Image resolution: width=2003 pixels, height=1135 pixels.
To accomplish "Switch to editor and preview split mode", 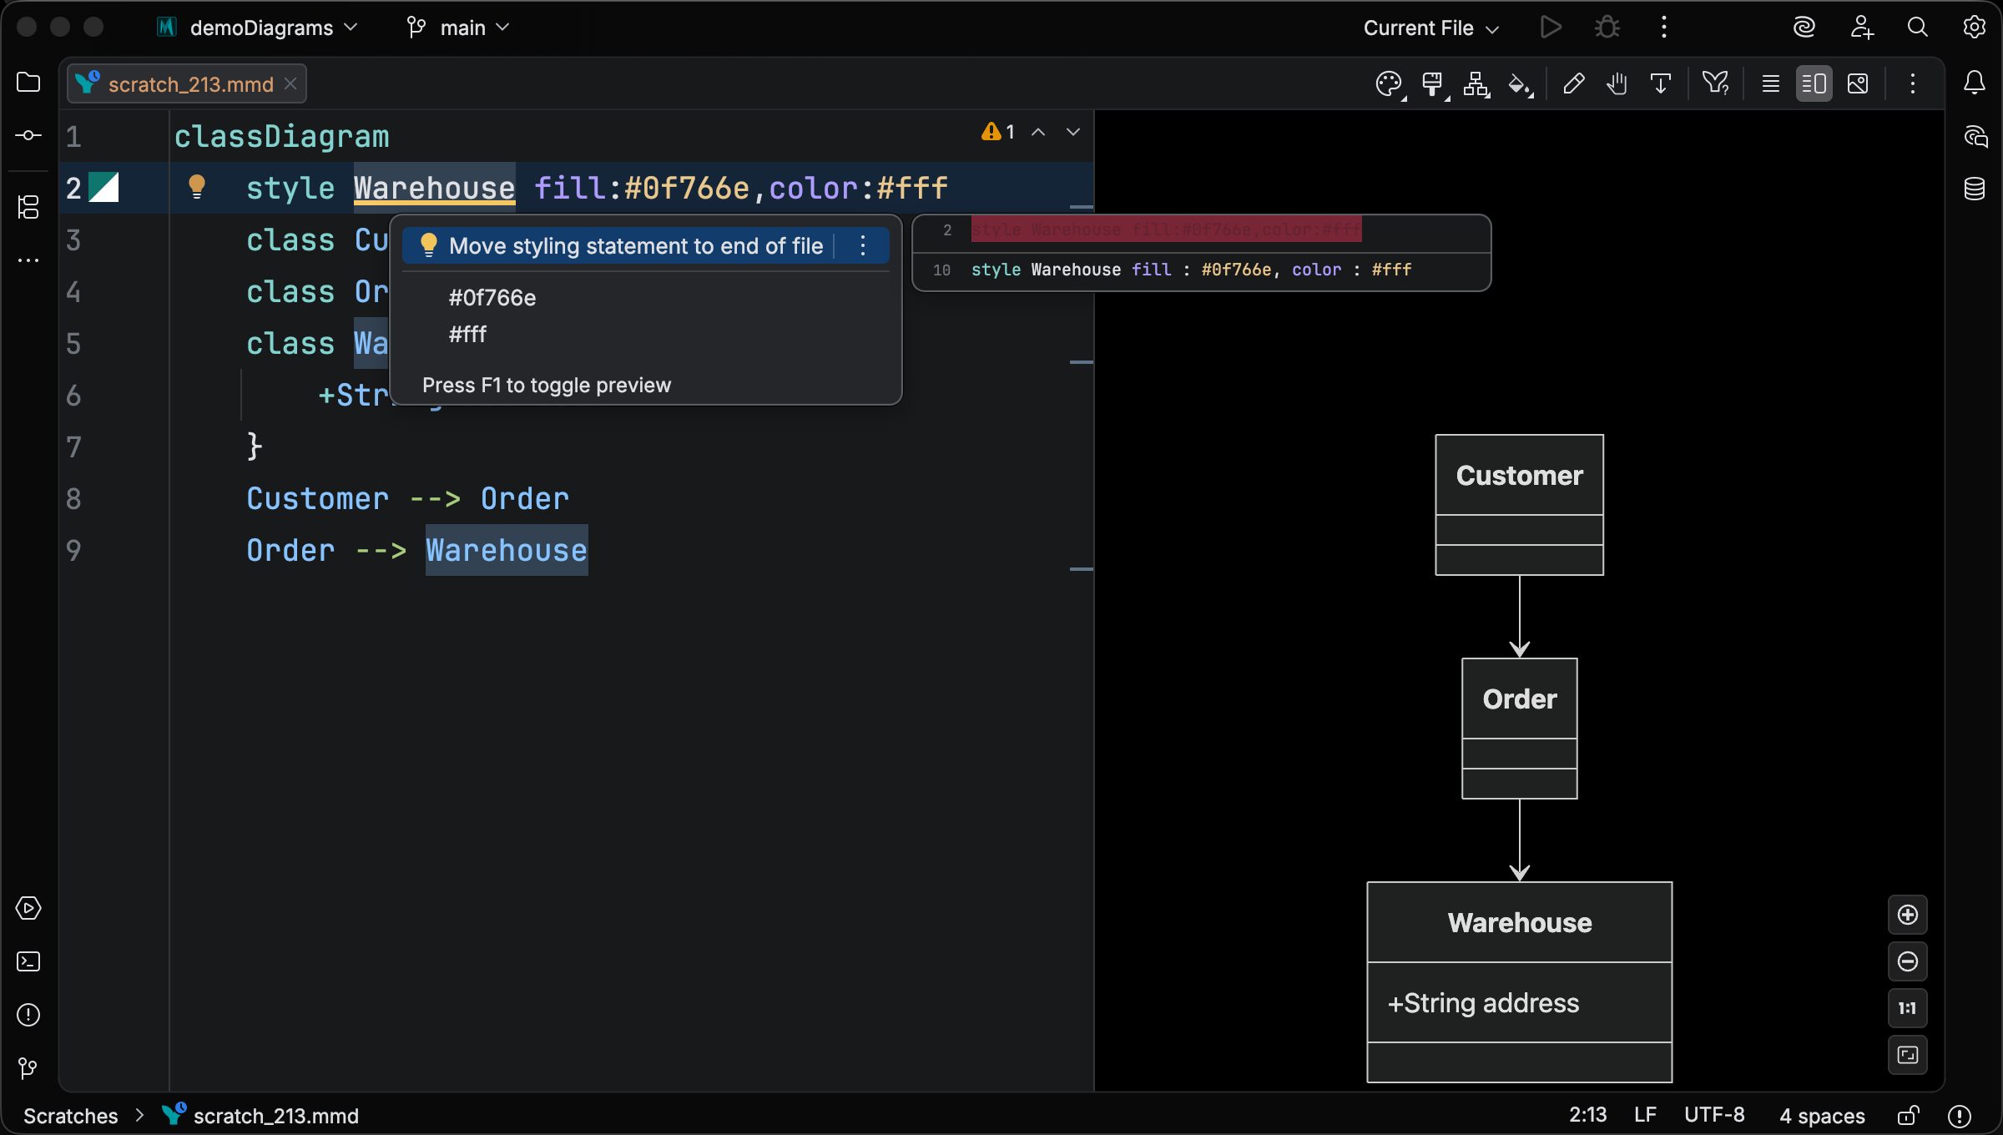I will [1814, 83].
